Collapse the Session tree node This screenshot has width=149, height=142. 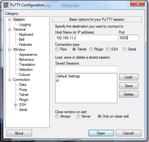click(9, 19)
